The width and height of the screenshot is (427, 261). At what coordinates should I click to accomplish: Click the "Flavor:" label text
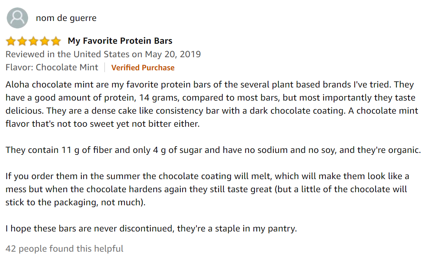19,67
